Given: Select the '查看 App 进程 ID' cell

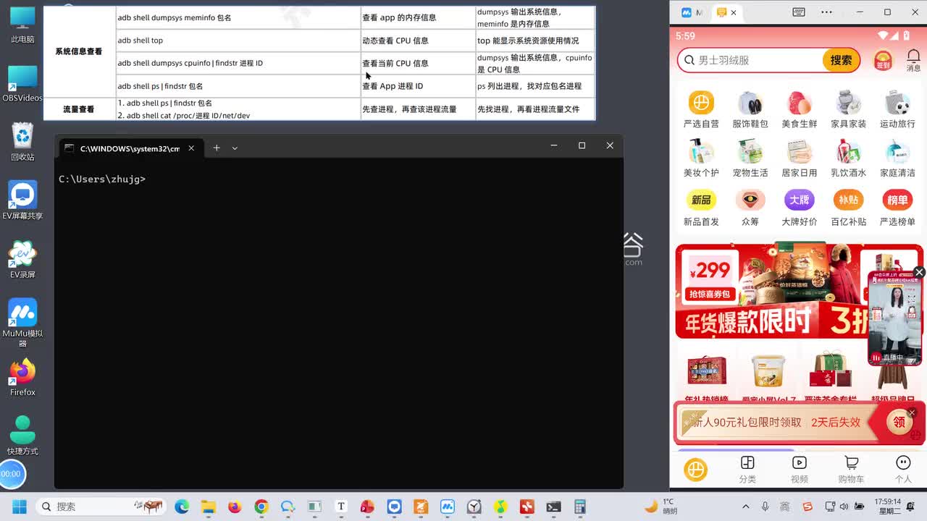Looking at the screenshot, I should (x=418, y=86).
